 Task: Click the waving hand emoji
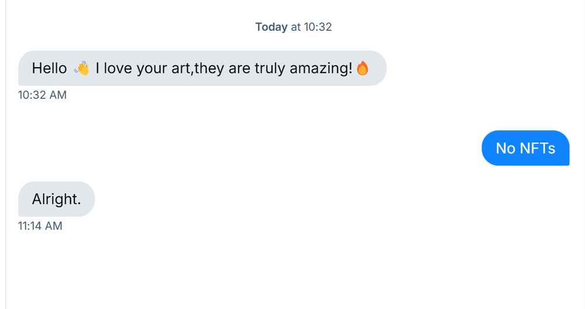click(82, 68)
